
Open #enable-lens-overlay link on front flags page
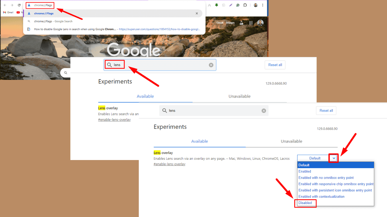[169, 164]
